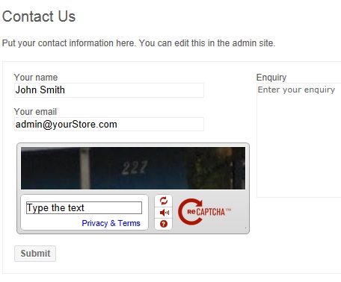Refresh the reCAPTCHA challenge image
This screenshot has width=341, height=282.
[164, 201]
